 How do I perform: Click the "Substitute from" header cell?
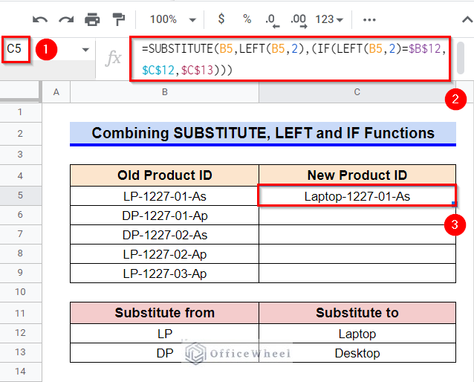point(164,313)
